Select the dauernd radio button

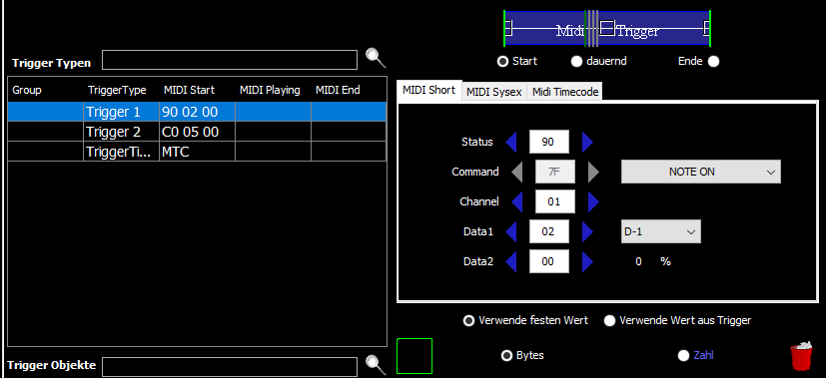577,62
